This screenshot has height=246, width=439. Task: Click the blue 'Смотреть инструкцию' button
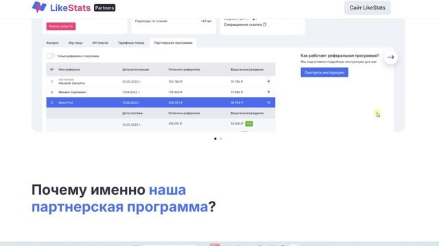coord(324,72)
